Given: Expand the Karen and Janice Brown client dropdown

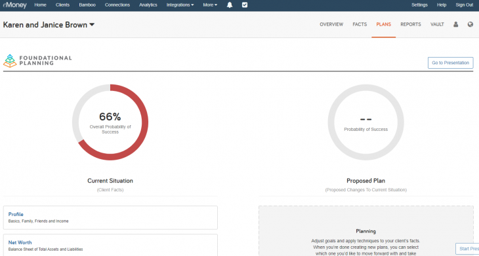Looking at the screenshot, I should click(x=49, y=25).
